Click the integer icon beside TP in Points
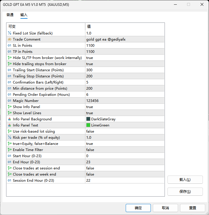 [x=9, y=51]
